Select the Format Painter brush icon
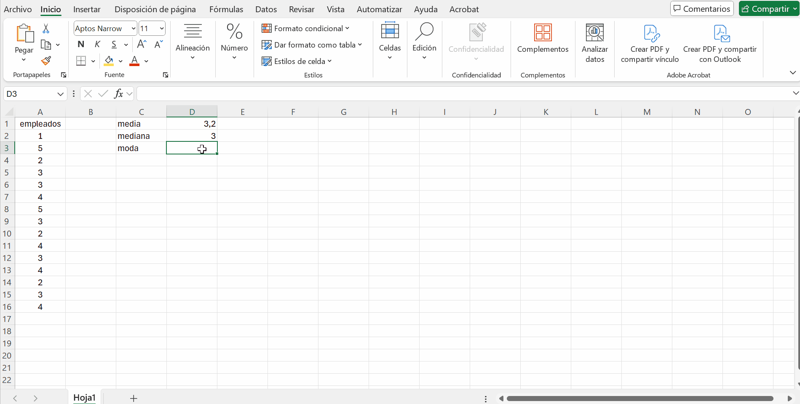The width and height of the screenshot is (800, 404). 46,61
